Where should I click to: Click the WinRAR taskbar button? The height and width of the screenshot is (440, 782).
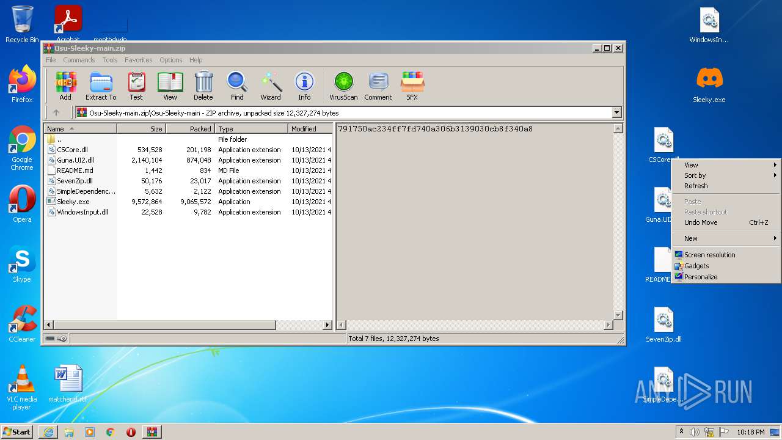tap(152, 432)
